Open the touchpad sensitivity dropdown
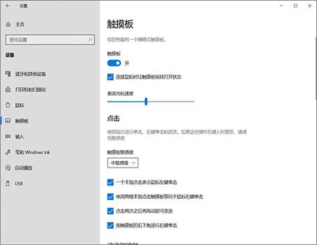The height and width of the screenshot is (245, 317). (x=122, y=163)
